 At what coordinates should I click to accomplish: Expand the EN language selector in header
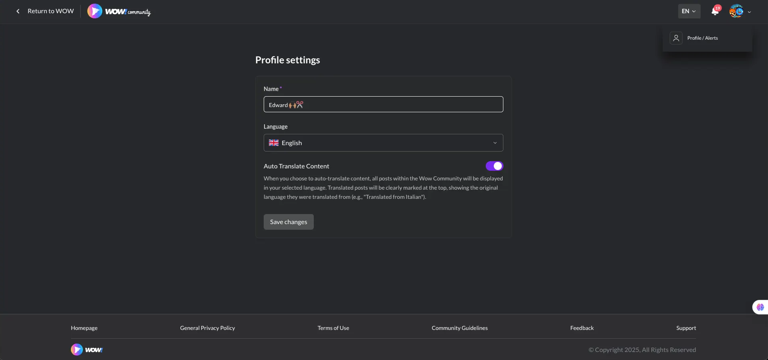(x=689, y=11)
